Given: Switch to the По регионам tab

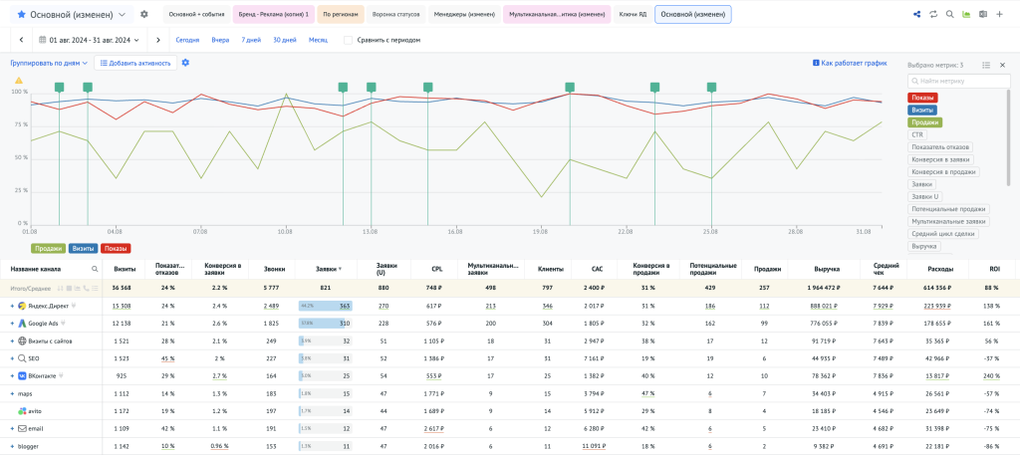Looking at the screenshot, I should coord(341,15).
